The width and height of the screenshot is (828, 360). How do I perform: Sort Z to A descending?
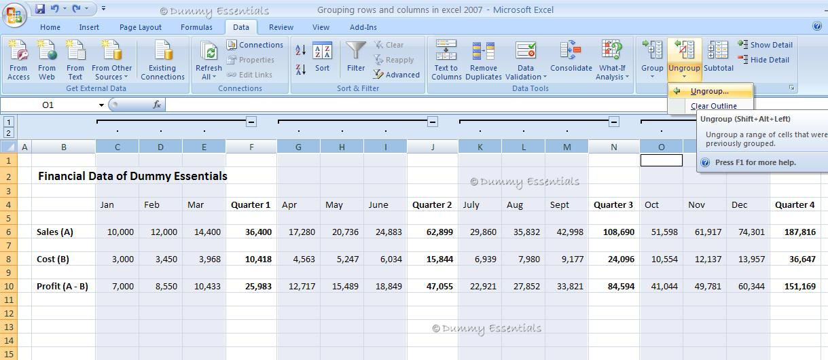pyautogui.click(x=301, y=69)
